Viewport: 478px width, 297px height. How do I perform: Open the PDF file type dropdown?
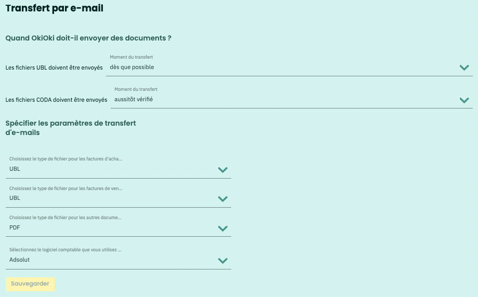coord(118,225)
